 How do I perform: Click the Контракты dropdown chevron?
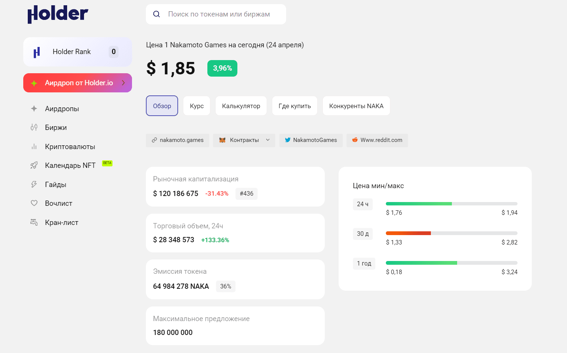point(268,140)
